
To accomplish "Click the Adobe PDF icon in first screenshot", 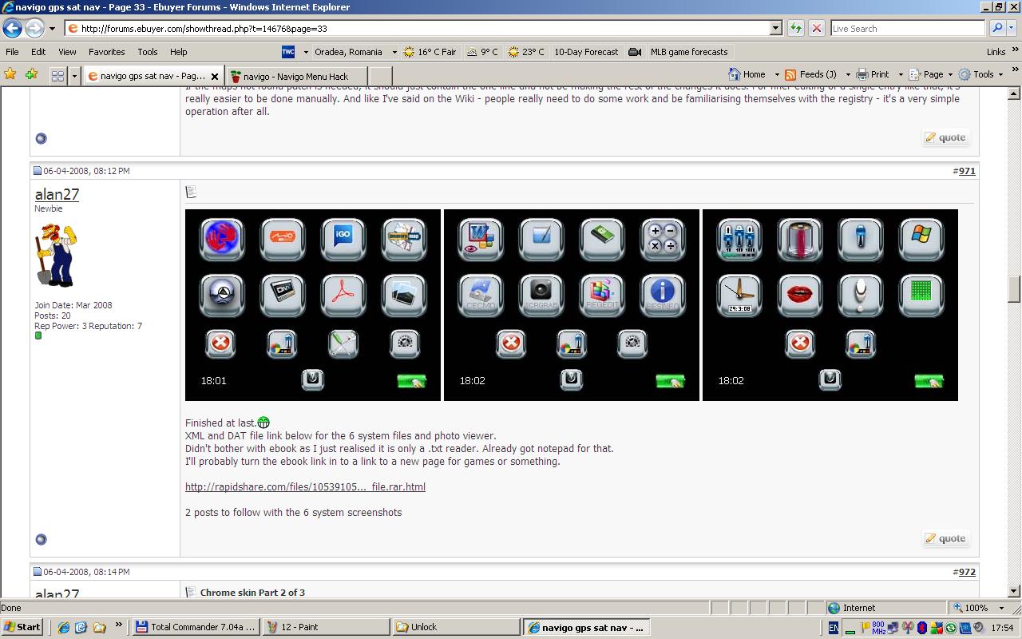I will pyautogui.click(x=343, y=295).
